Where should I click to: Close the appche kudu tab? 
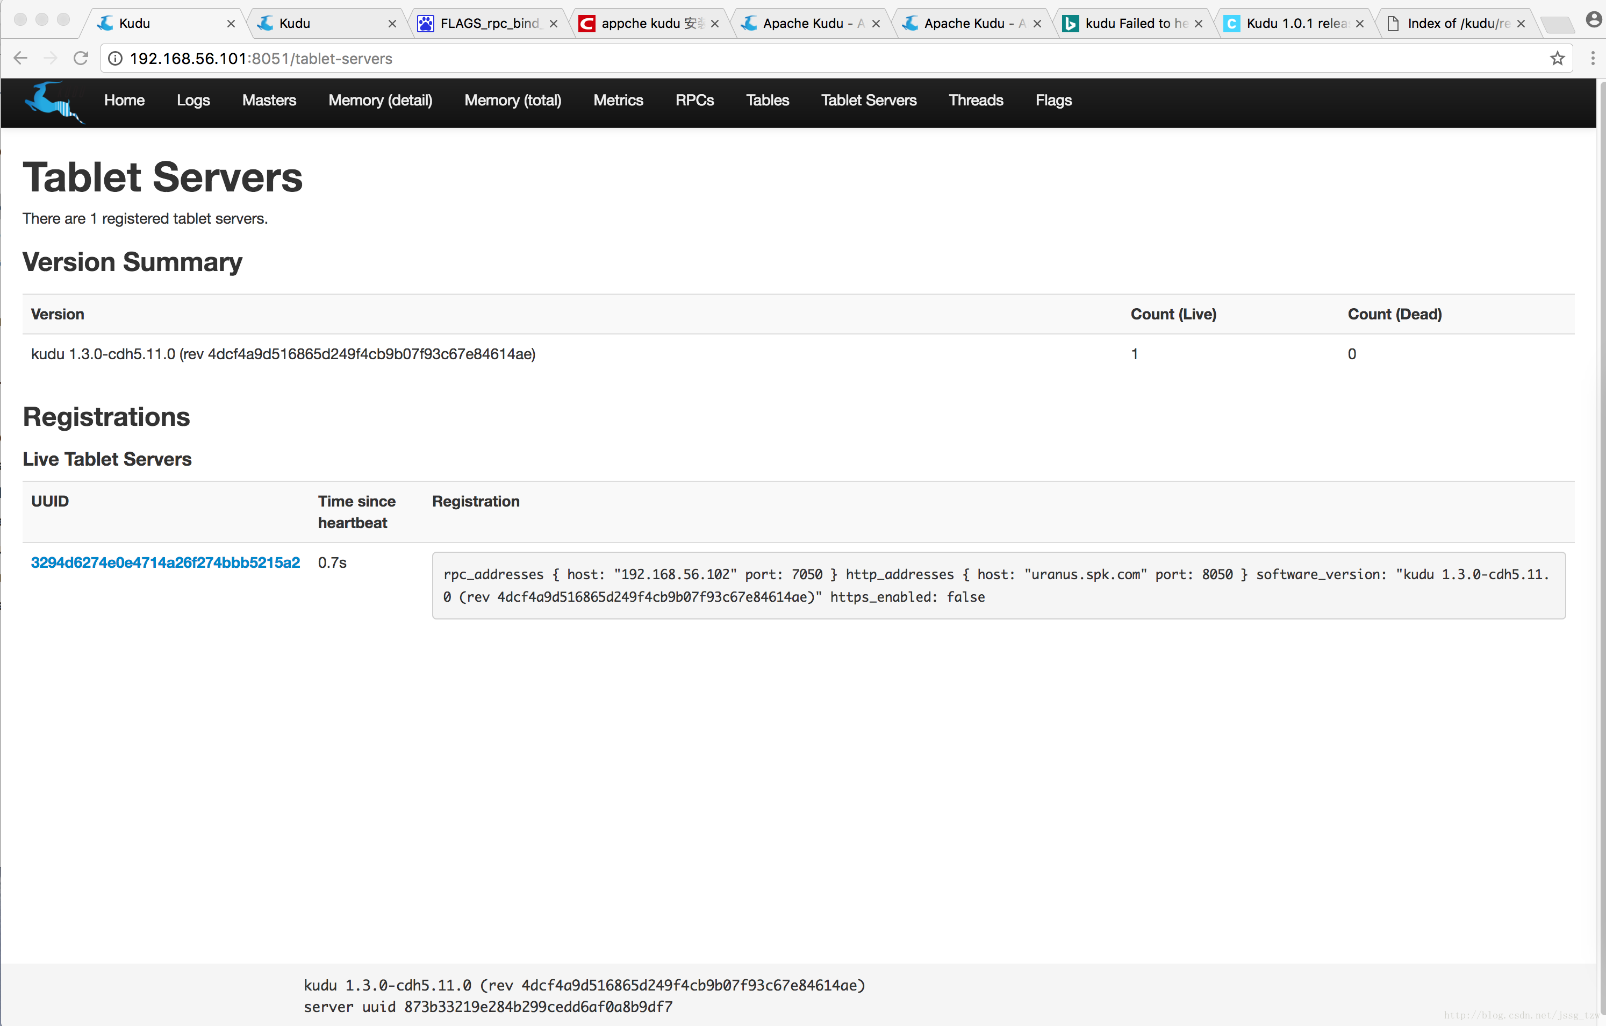(715, 23)
